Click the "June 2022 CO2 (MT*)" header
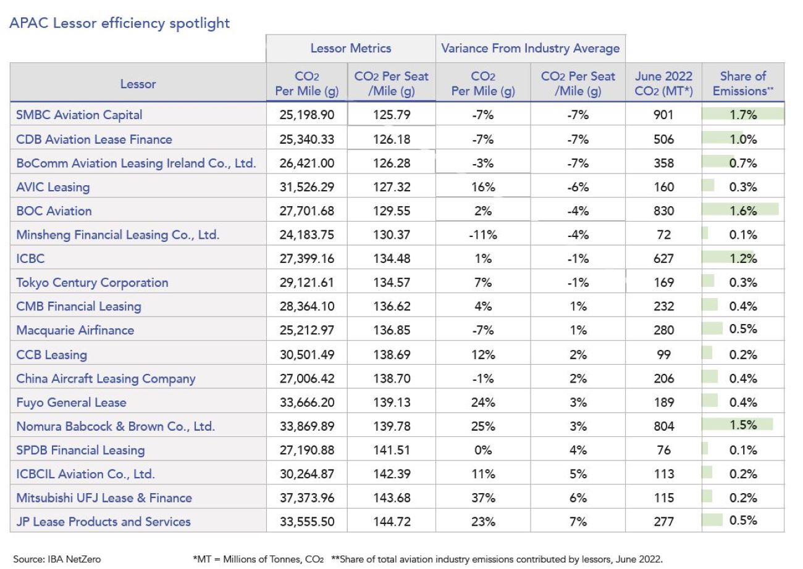Viewport: 803px width, 569px height. (x=663, y=84)
